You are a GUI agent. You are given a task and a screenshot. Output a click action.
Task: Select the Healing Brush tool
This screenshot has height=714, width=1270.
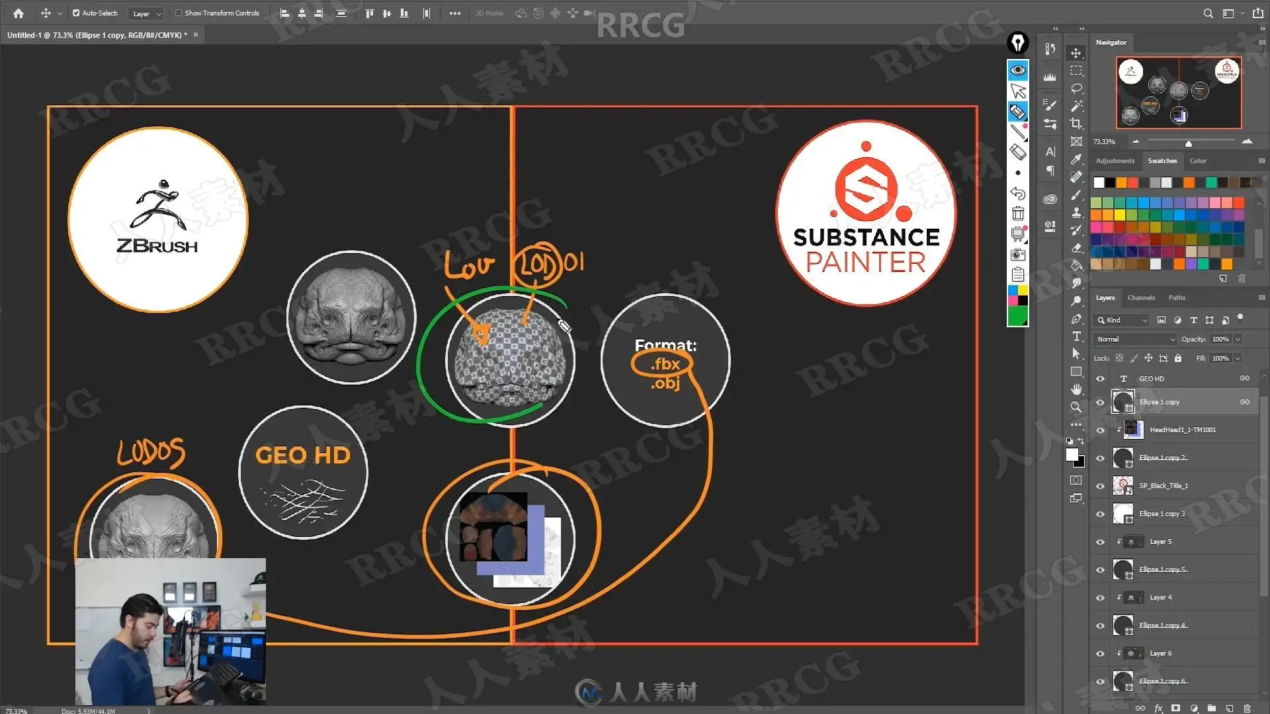tap(1076, 177)
